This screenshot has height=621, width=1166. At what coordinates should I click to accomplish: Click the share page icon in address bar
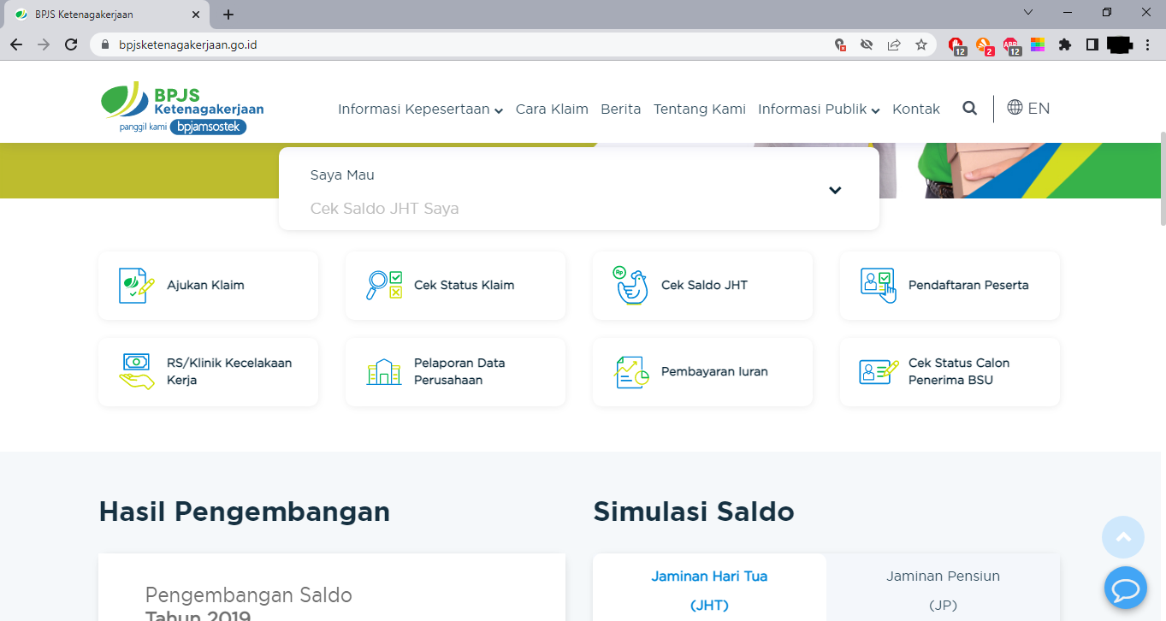pyautogui.click(x=894, y=44)
